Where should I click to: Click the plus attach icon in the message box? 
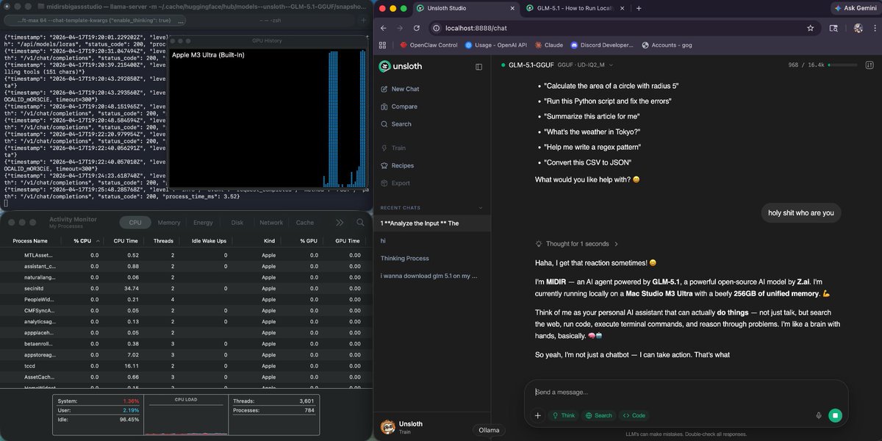[537, 415]
